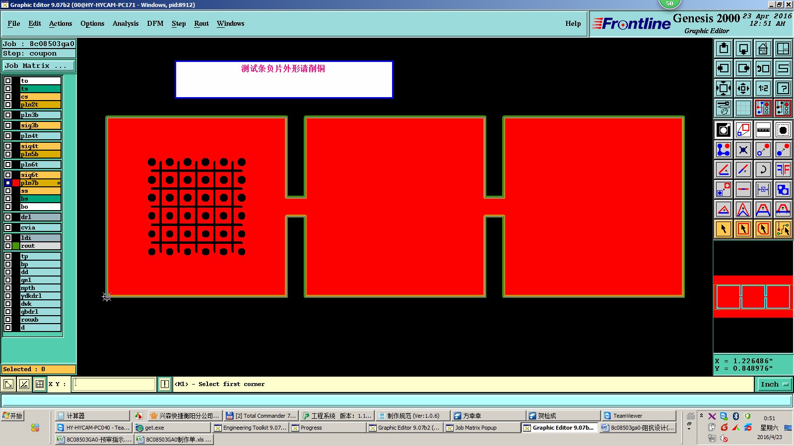Toggle the checkbox for layer drl
794x446 pixels.
tap(8, 217)
